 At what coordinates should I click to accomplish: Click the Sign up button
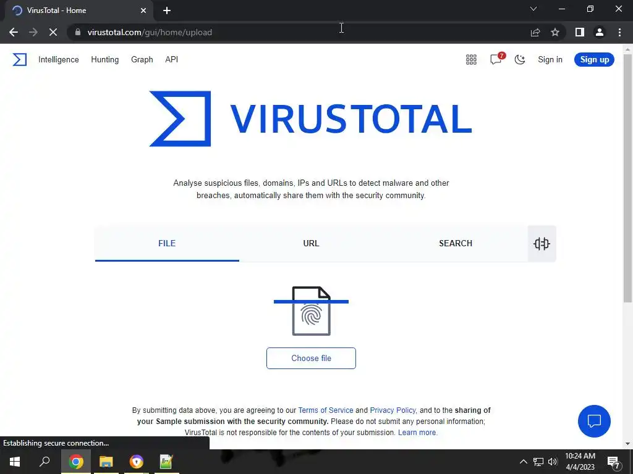594,60
